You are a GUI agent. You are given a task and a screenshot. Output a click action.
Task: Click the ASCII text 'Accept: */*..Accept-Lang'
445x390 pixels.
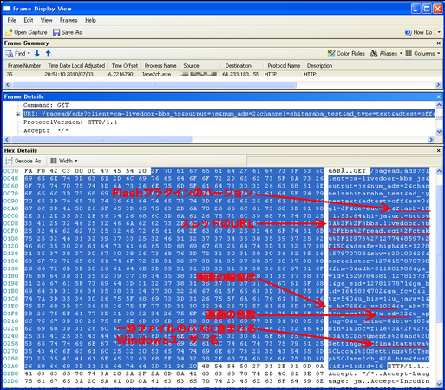[x=379, y=373]
